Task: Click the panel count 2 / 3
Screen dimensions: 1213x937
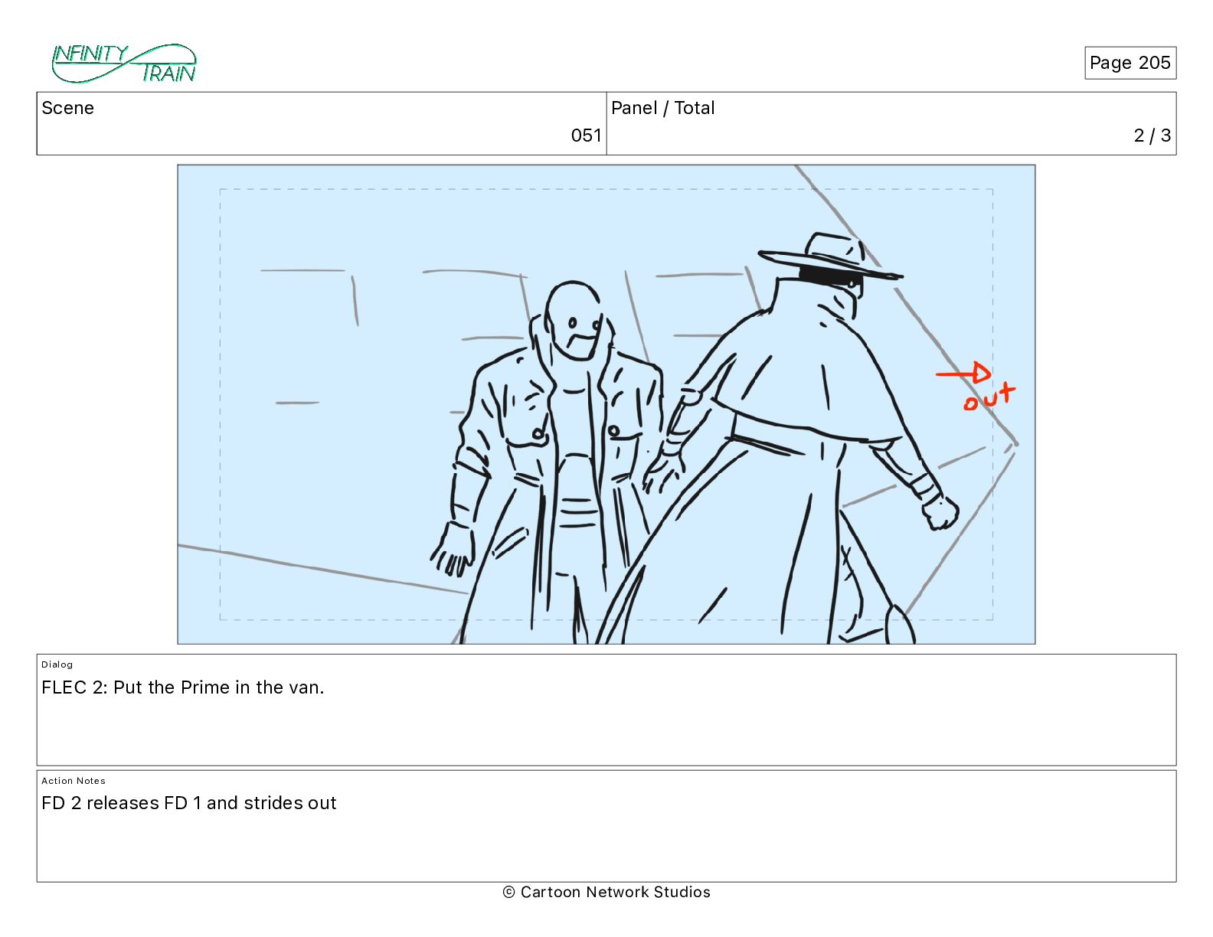Action: click(x=1152, y=135)
